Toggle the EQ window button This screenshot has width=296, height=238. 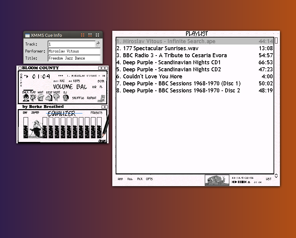(94, 87)
